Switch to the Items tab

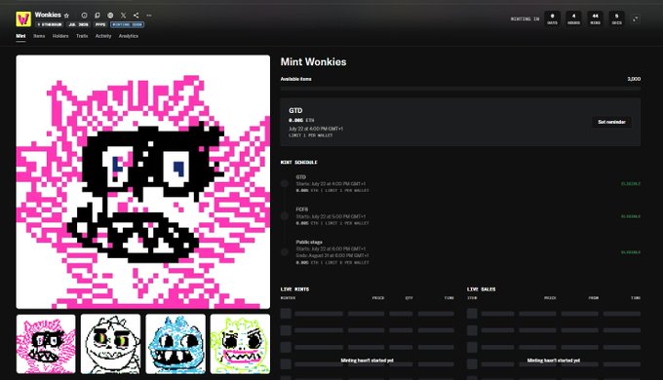[x=39, y=36]
